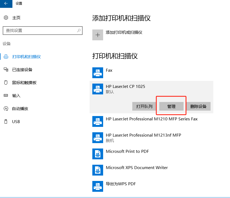Select 导出为WPS PDF entry name

click(121, 184)
